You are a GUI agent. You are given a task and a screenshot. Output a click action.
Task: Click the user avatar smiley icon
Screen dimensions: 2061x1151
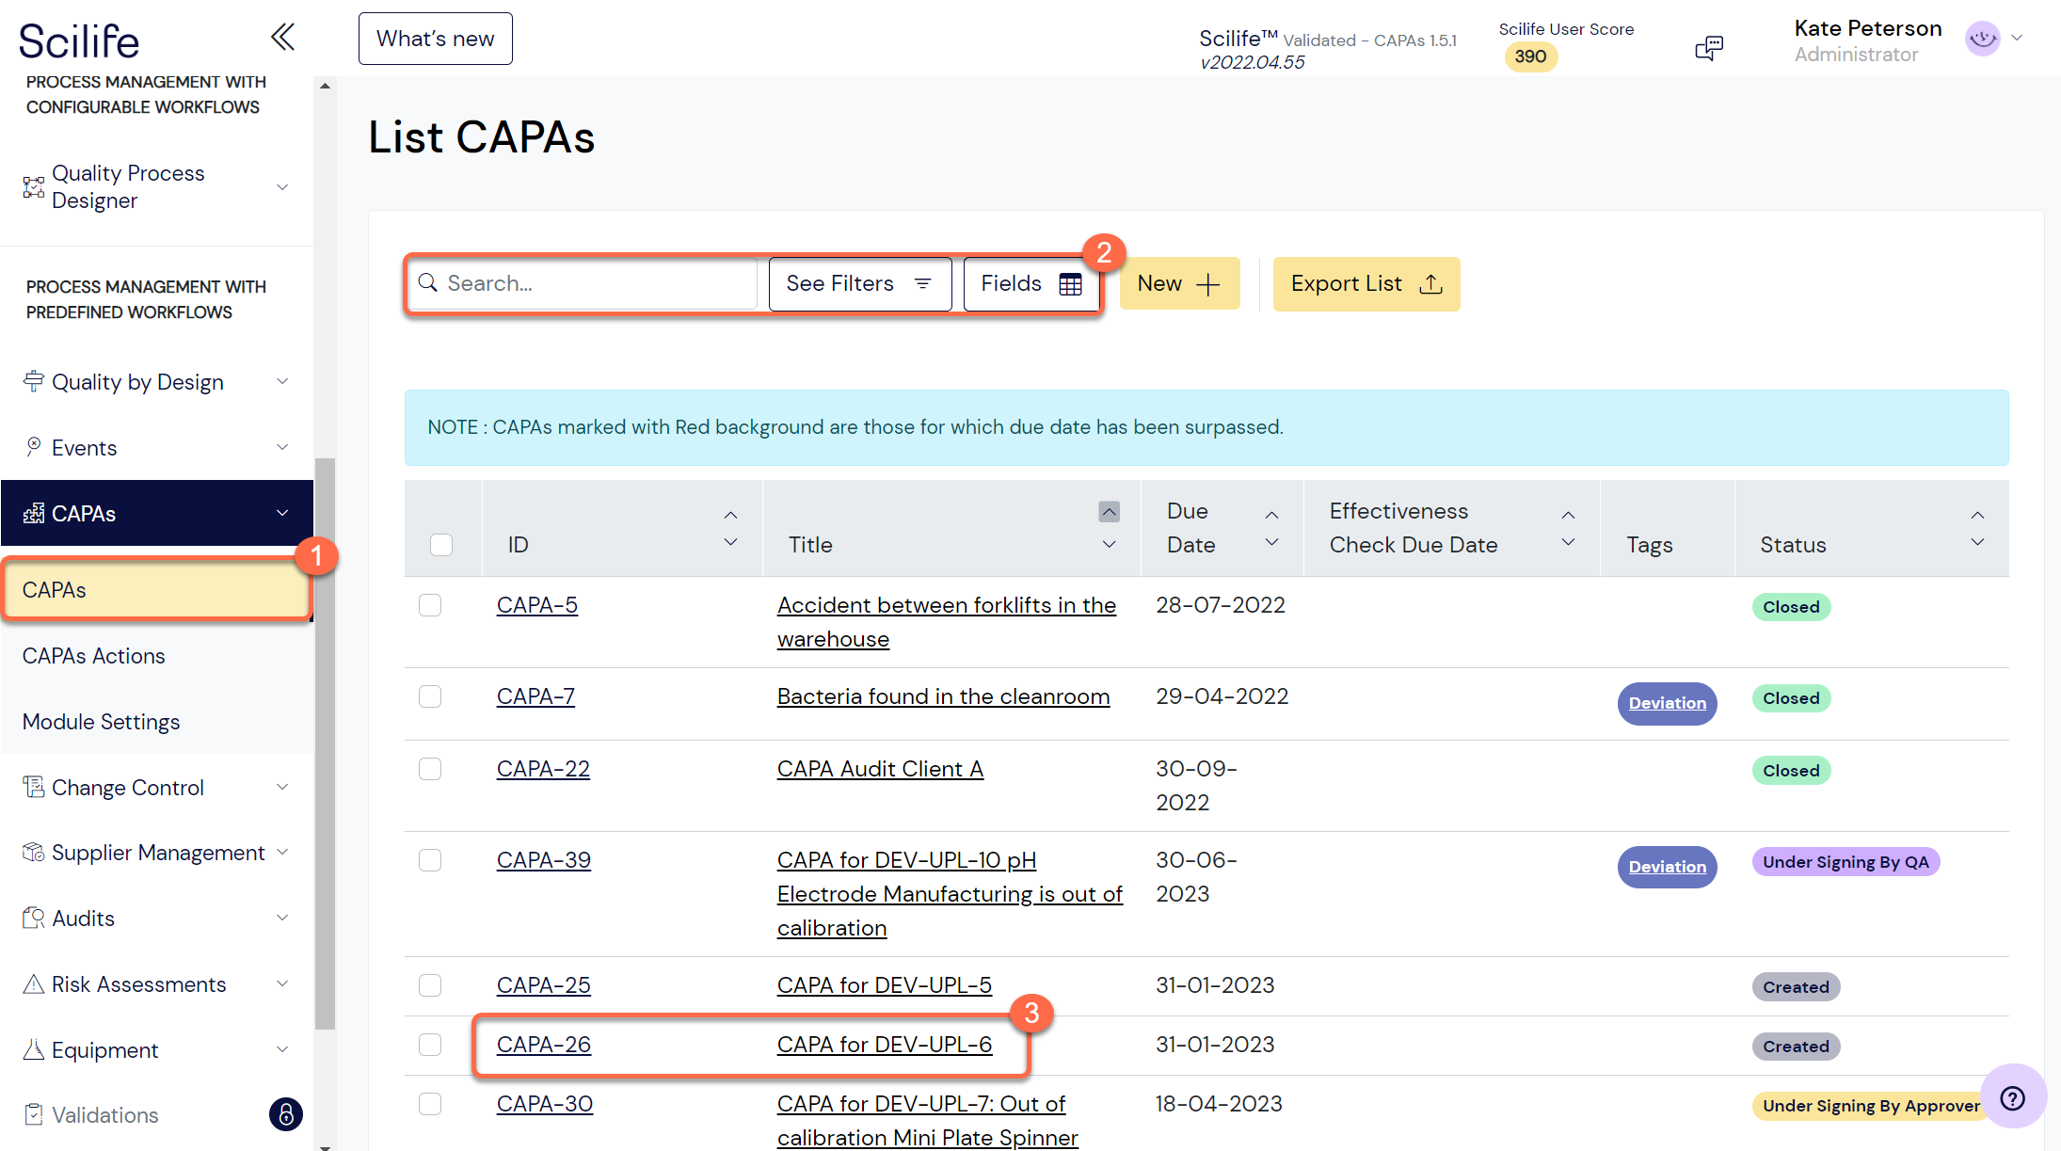1982,39
